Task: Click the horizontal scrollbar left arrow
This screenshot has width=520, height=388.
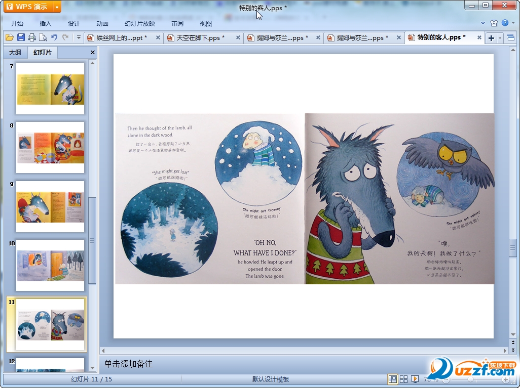Action: point(103,351)
